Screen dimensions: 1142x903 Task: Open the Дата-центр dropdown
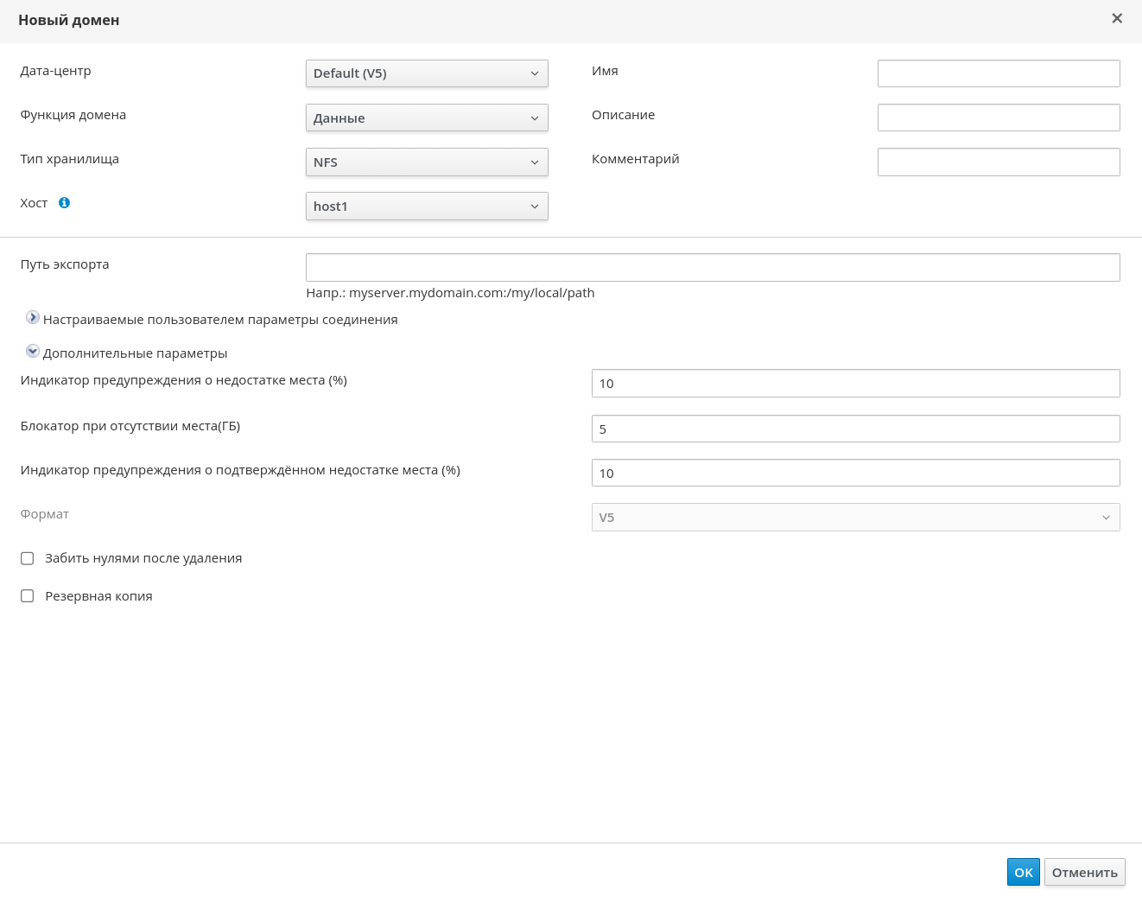tap(427, 73)
